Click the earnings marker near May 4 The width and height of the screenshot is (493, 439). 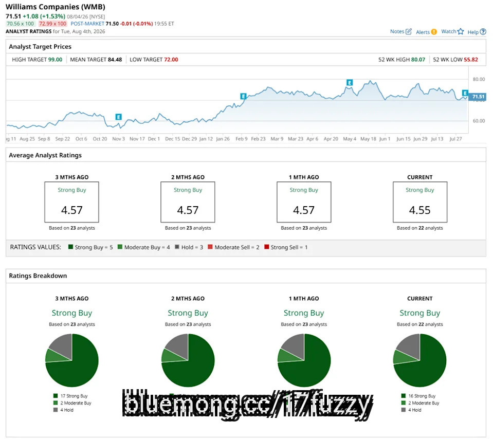[x=350, y=83]
